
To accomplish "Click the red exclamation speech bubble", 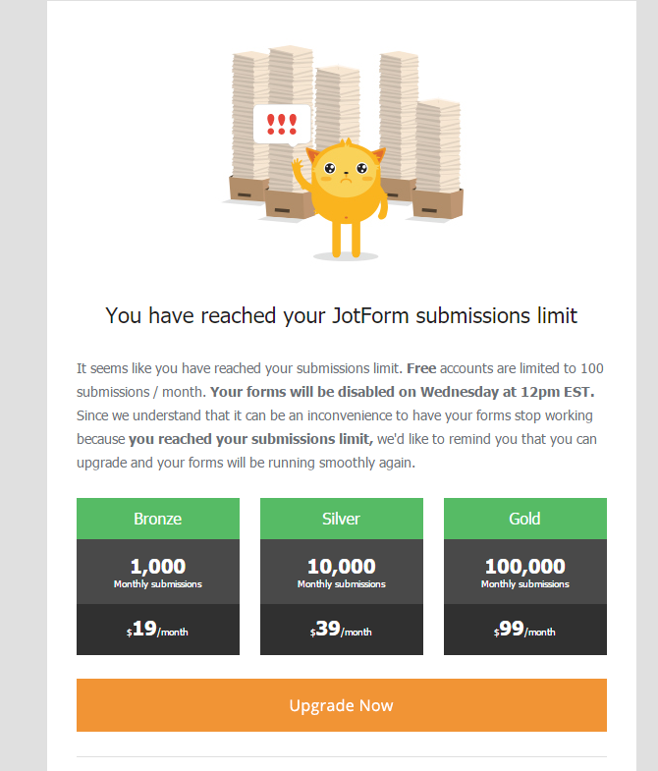I will click(x=282, y=125).
